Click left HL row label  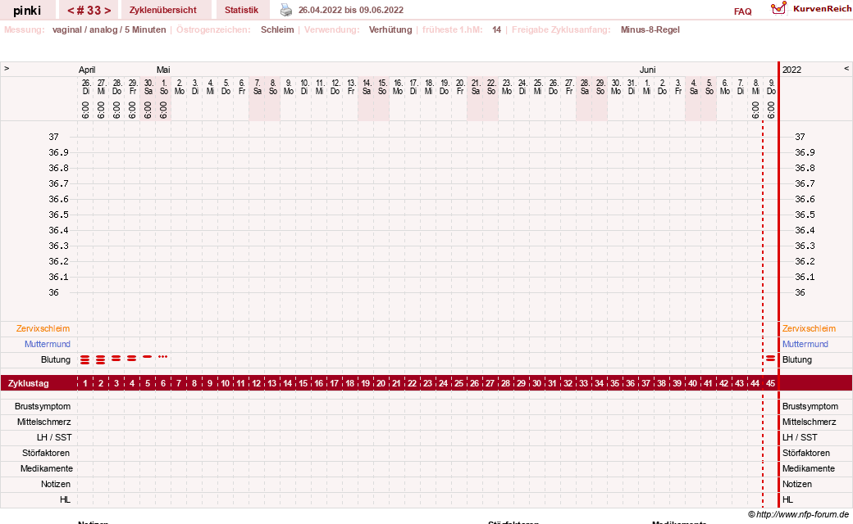(x=66, y=499)
